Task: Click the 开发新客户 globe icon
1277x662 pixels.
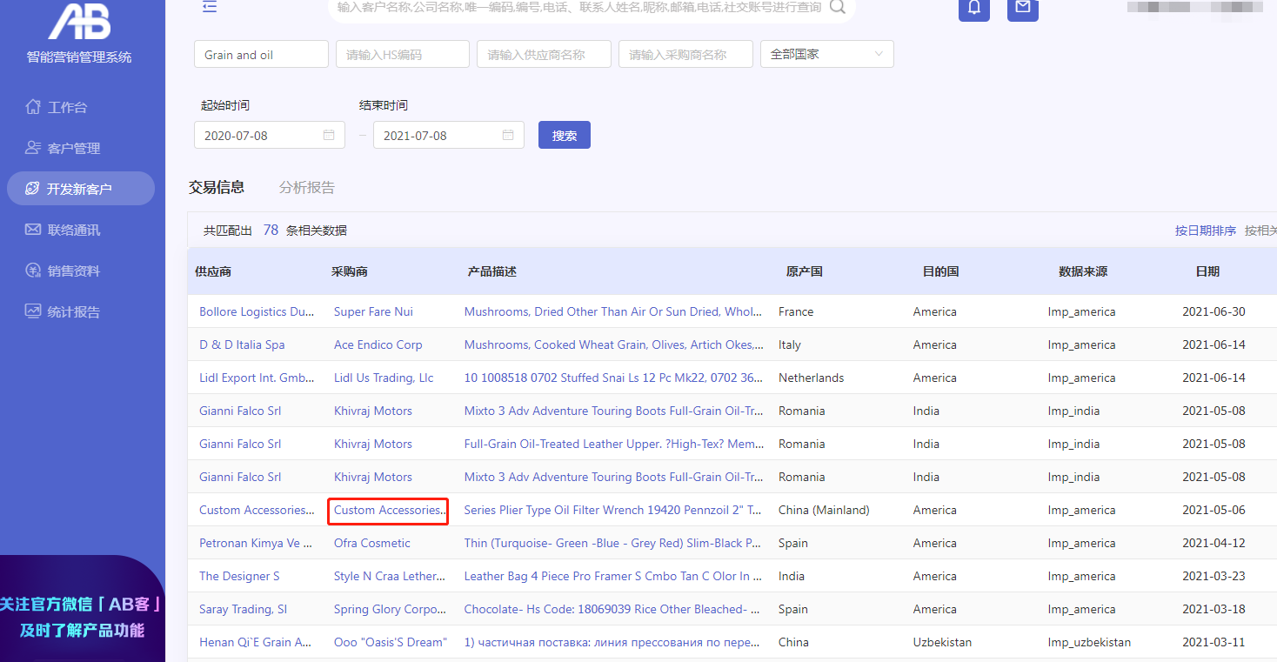Action: click(33, 189)
